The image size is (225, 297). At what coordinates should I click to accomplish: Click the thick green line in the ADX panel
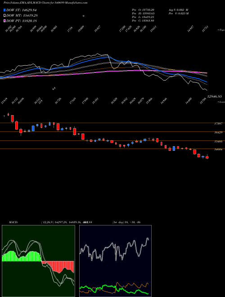(x=114, y=289)
